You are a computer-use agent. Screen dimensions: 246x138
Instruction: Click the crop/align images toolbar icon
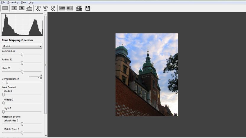[29, 8]
